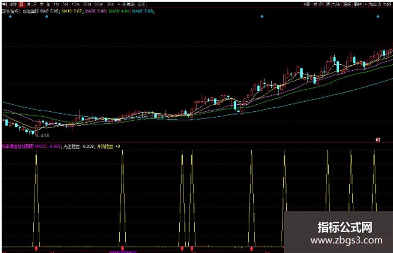
Task: Select the 周 weekly period tab
Action: pyautogui.click(x=28, y=4)
